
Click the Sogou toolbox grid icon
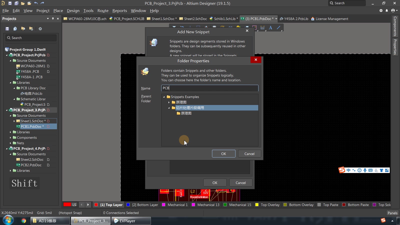pyautogui.click(x=387, y=170)
